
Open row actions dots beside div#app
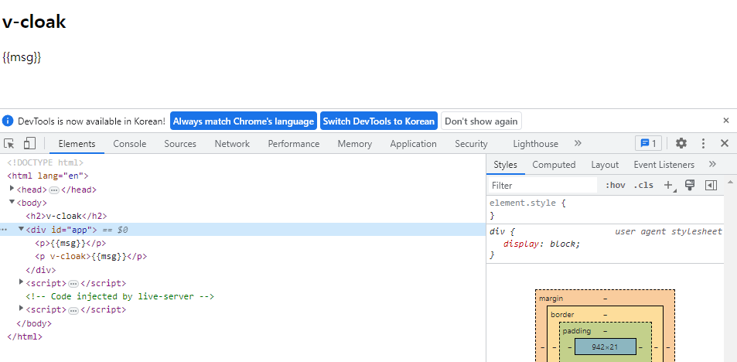click(4, 230)
